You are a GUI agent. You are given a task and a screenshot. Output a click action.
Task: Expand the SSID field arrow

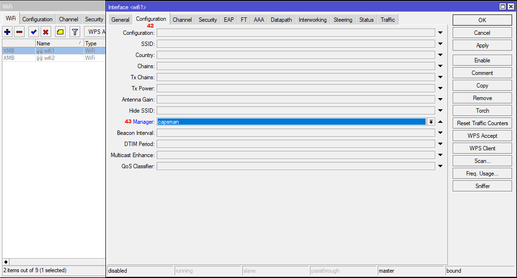(440, 44)
